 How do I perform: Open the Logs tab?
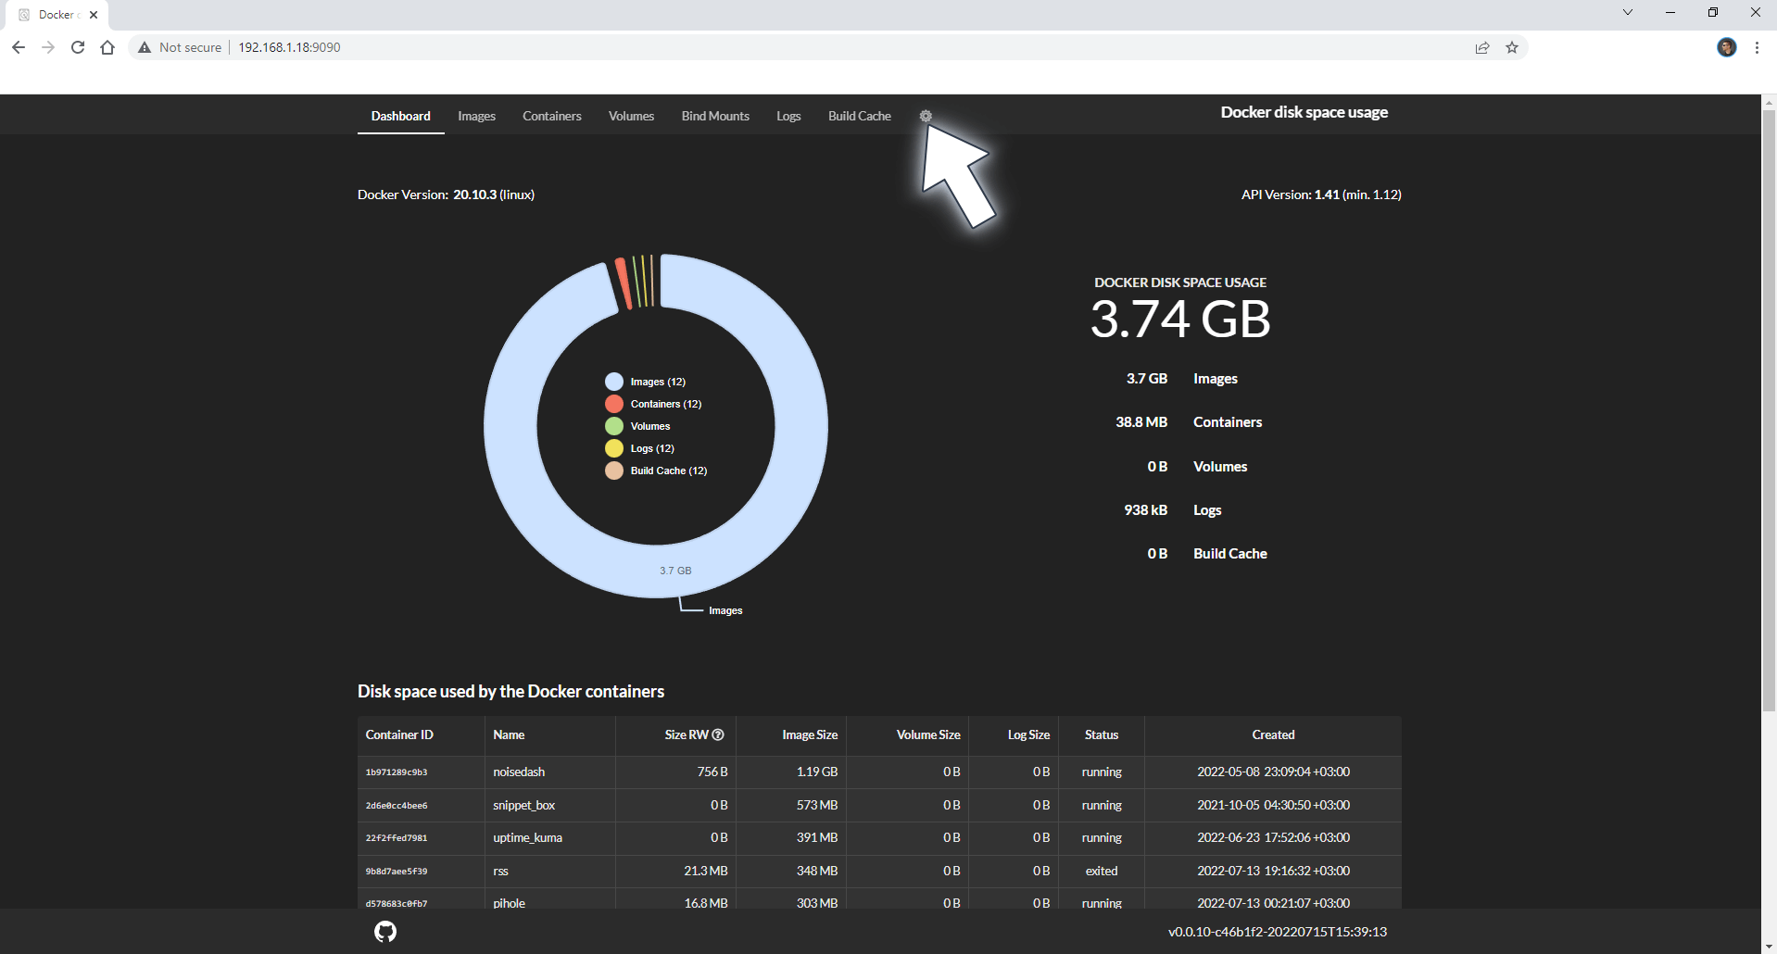(788, 116)
